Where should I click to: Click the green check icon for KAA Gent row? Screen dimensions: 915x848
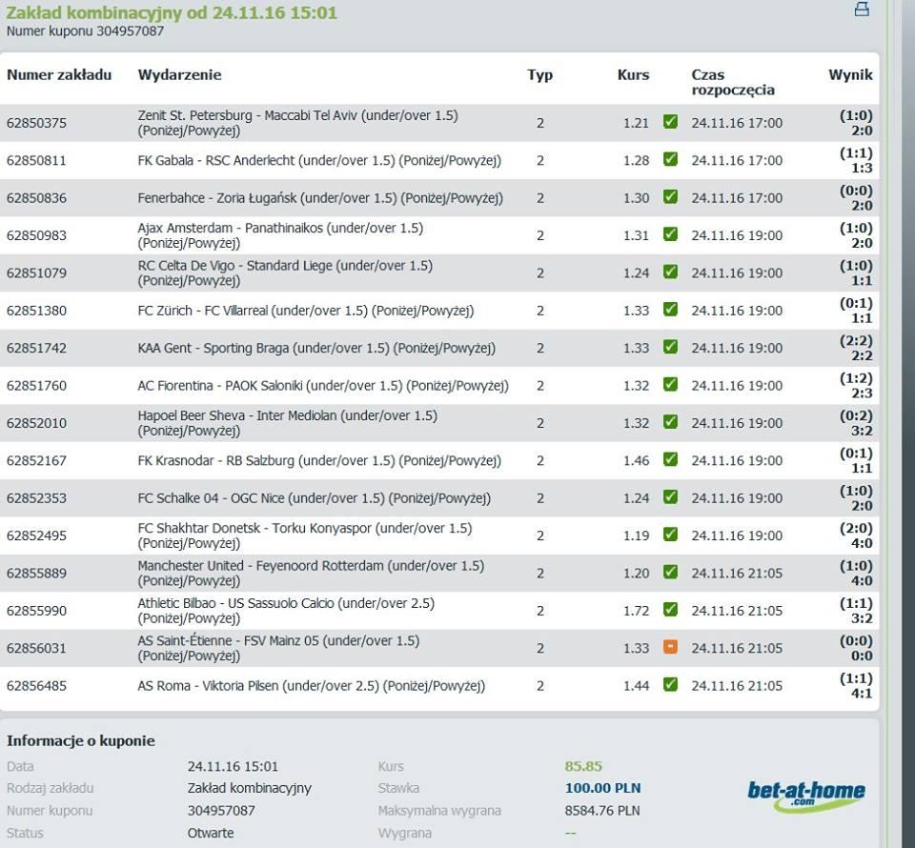coord(670,347)
